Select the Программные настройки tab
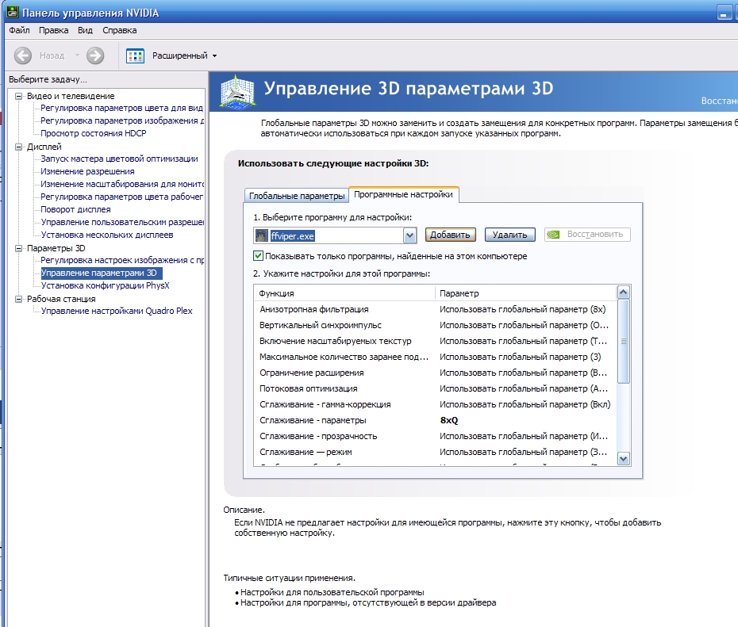This screenshot has height=627, width=738. pos(403,194)
